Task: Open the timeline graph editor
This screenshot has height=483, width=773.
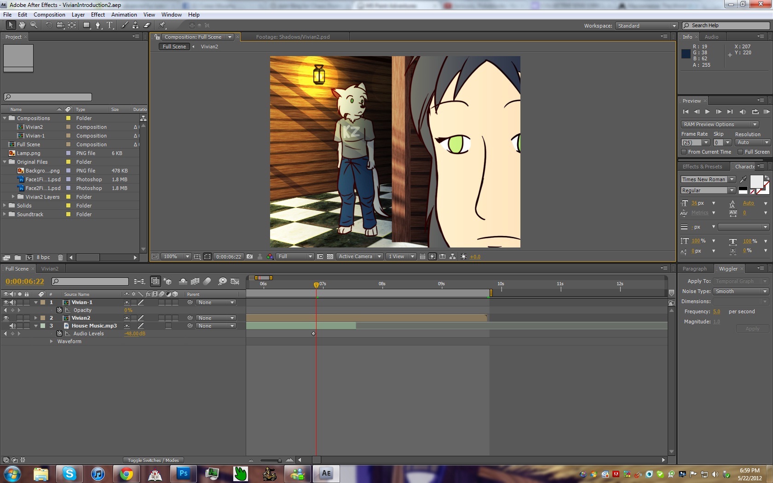Action: (235, 281)
